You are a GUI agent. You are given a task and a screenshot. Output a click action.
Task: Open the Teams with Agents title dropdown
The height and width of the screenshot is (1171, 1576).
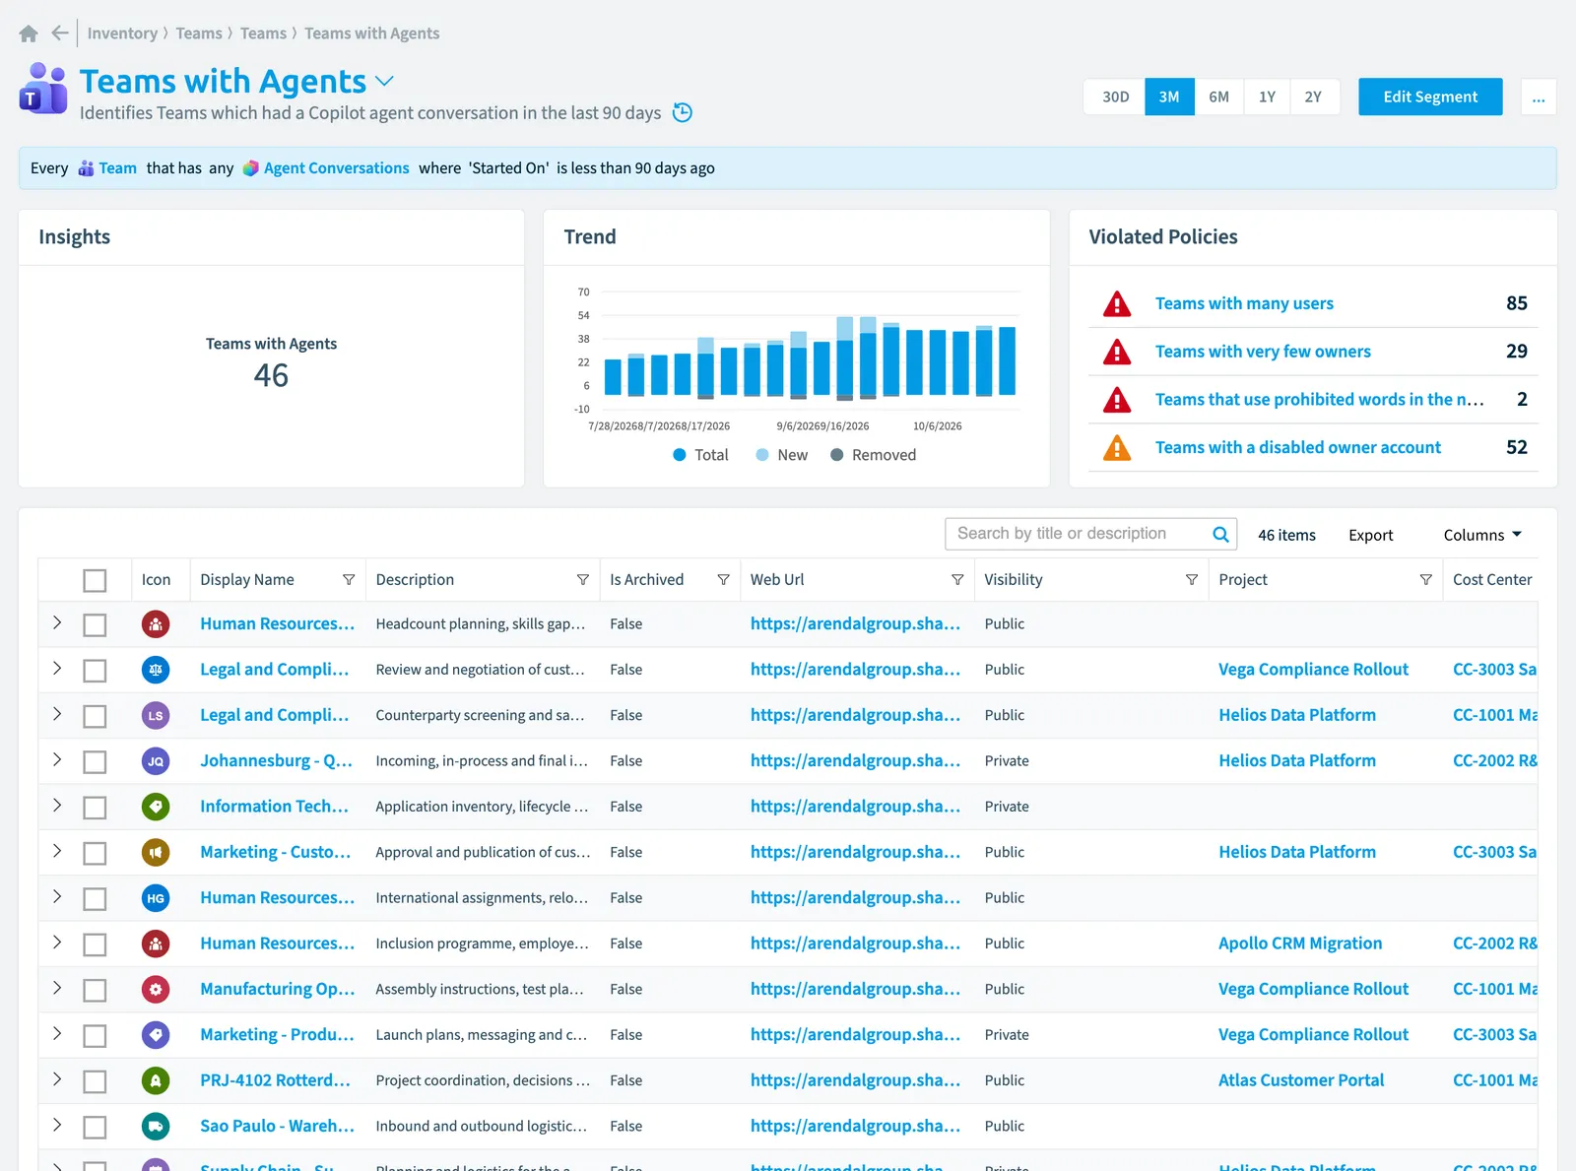pyautogui.click(x=384, y=81)
